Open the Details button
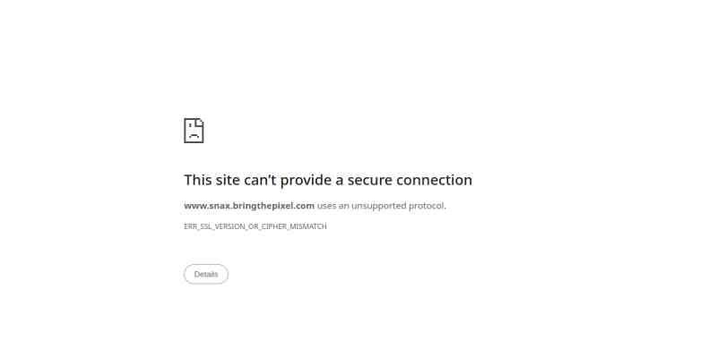The image size is (717, 358). point(206,274)
